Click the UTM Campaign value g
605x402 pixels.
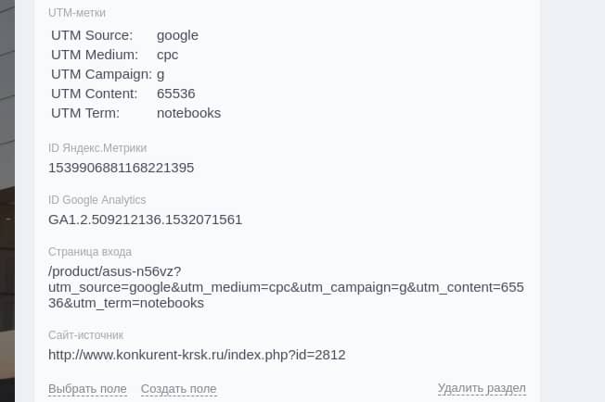(x=161, y=74)
